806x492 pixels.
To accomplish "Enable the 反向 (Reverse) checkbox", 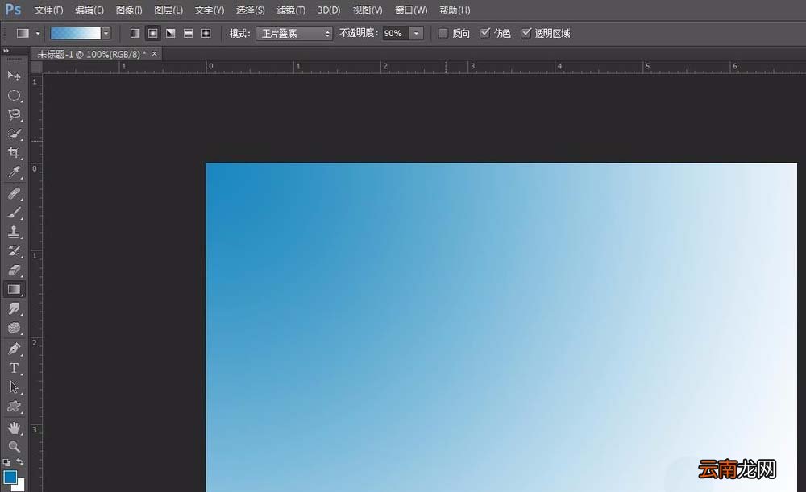I will (443, 33).
